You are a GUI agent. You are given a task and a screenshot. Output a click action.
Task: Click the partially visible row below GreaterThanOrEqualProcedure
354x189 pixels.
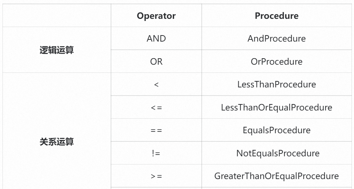[276, 188]
